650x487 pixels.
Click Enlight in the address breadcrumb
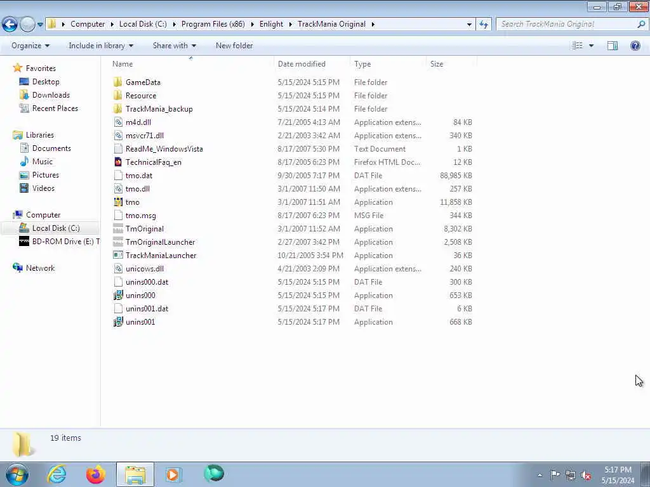[272, 24]
